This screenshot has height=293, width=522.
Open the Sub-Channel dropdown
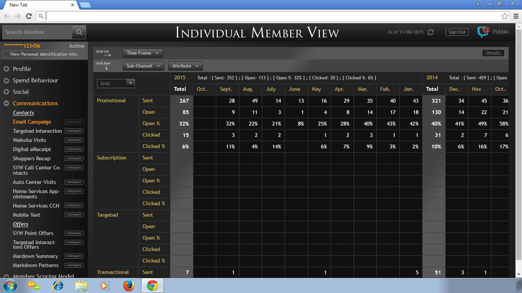(x=143, y=66)
